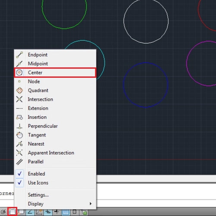Viewport: 216px width, 216px height.
Task: Choose Apparent Intersection snap entry
Action: (x=55, y=153)
